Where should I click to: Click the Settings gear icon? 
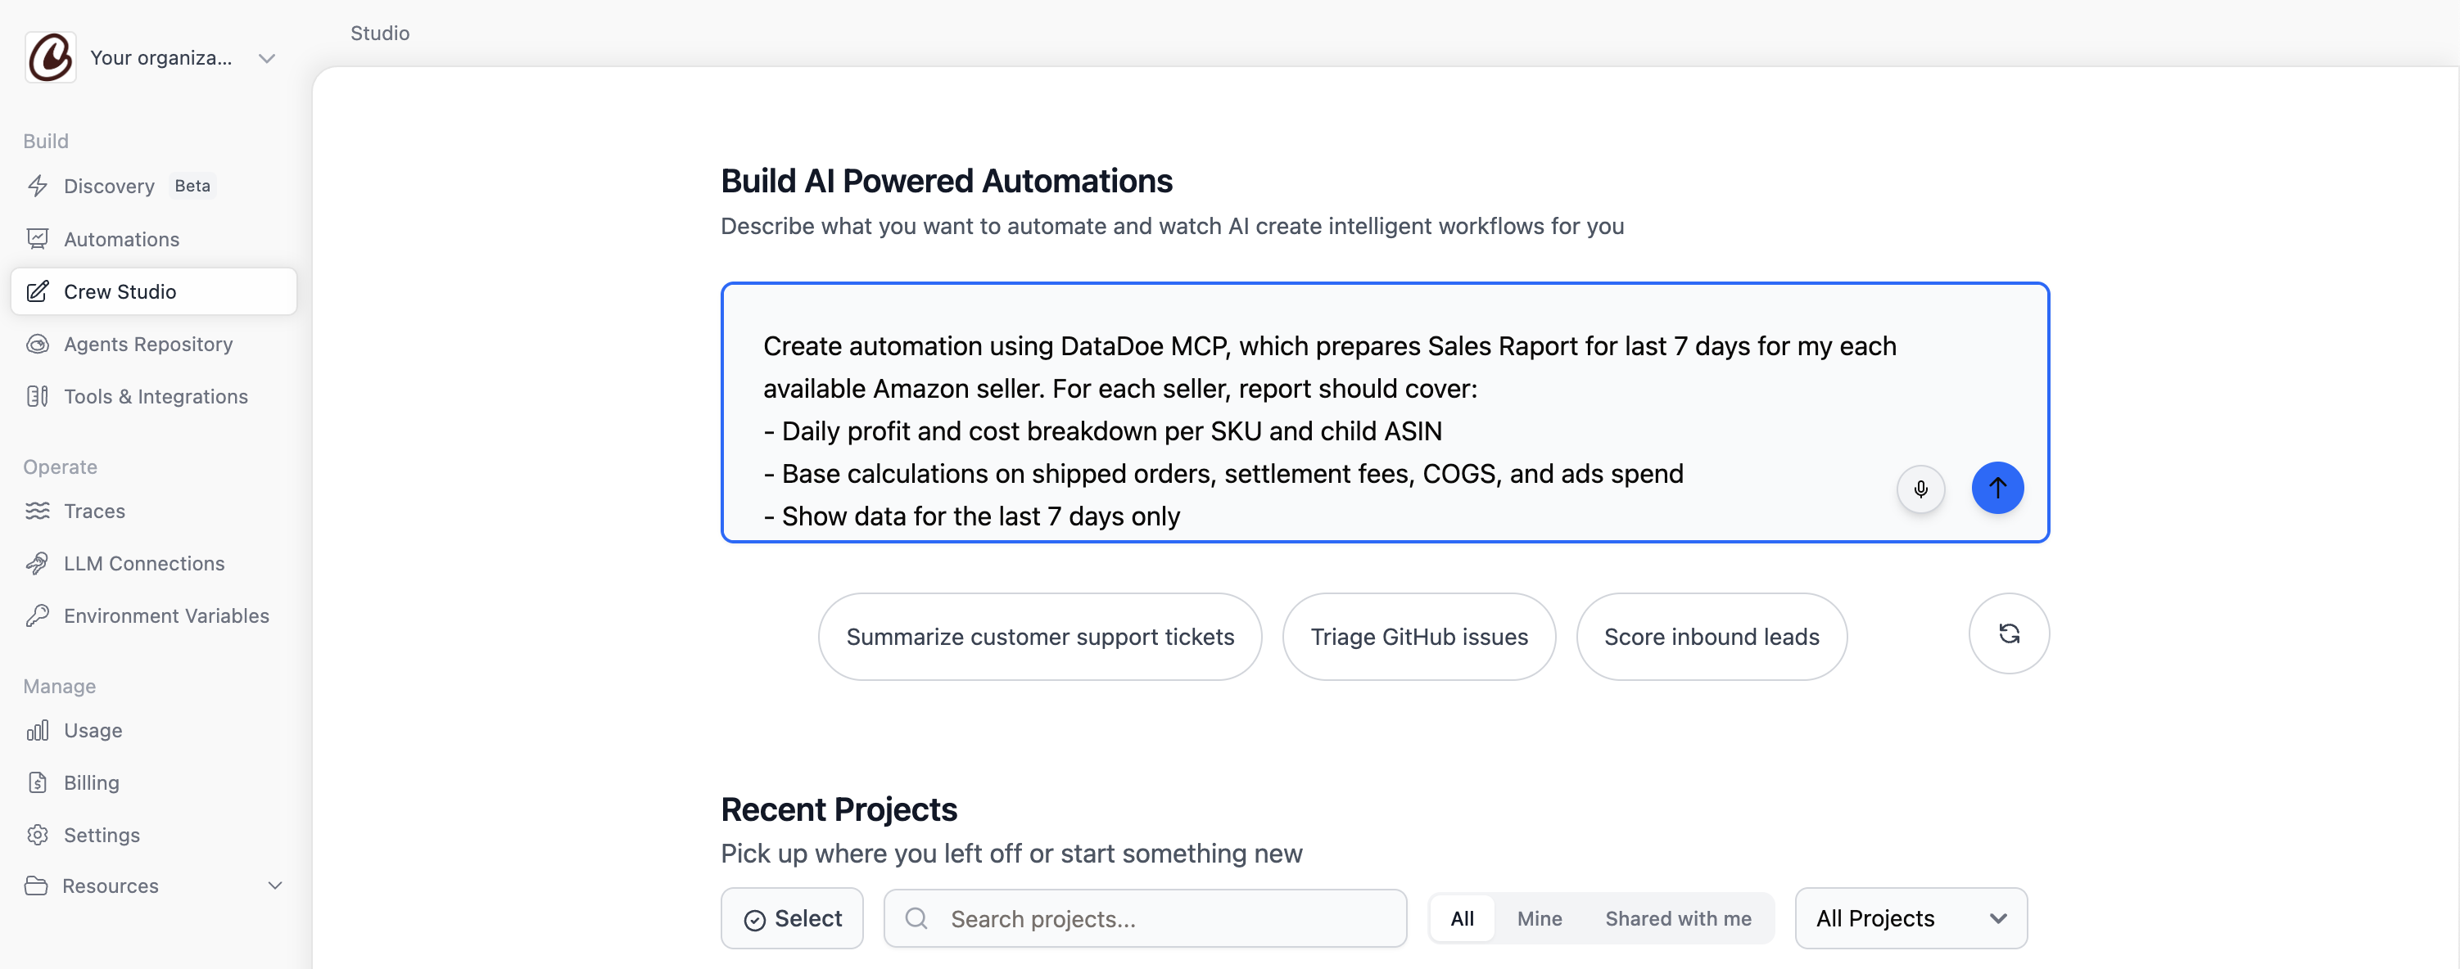point(37,836)
